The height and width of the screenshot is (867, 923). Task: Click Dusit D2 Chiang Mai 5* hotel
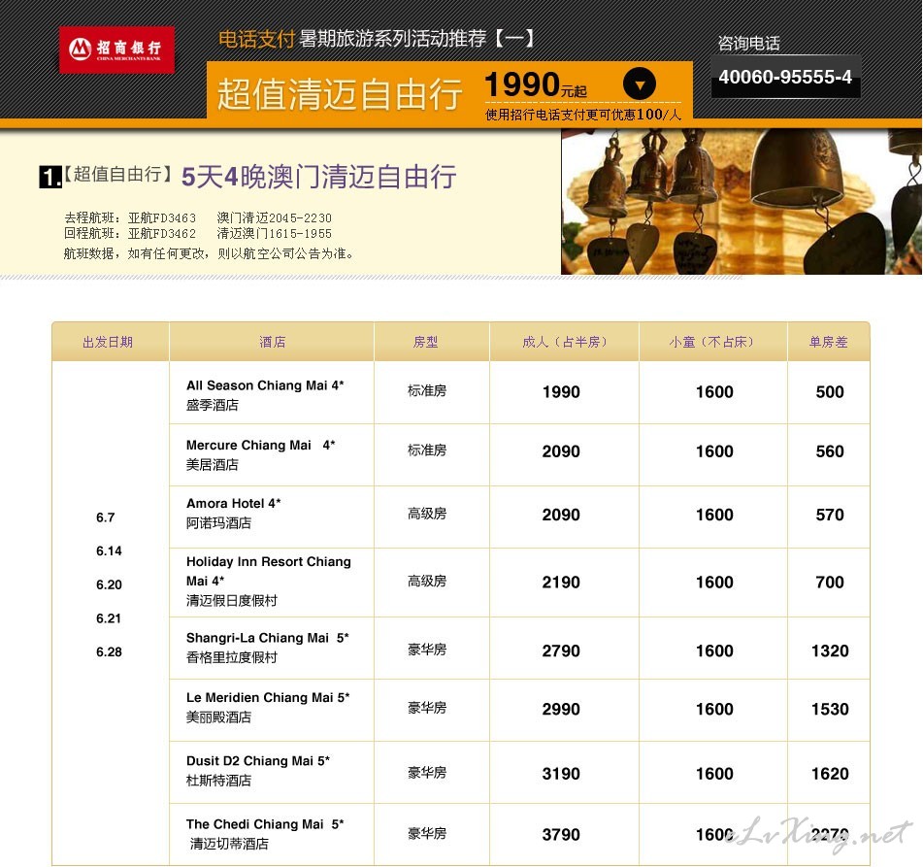258,761
